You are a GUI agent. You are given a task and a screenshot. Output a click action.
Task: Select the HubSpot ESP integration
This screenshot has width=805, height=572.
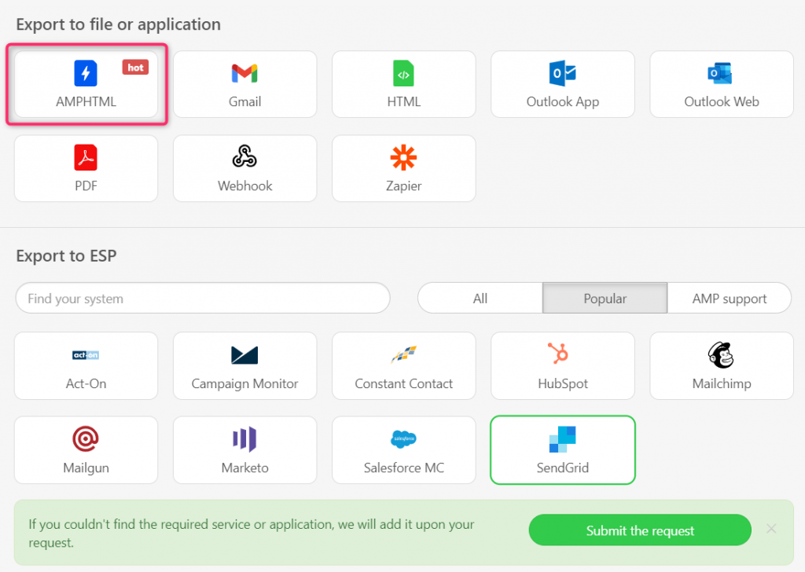(562, 365)
